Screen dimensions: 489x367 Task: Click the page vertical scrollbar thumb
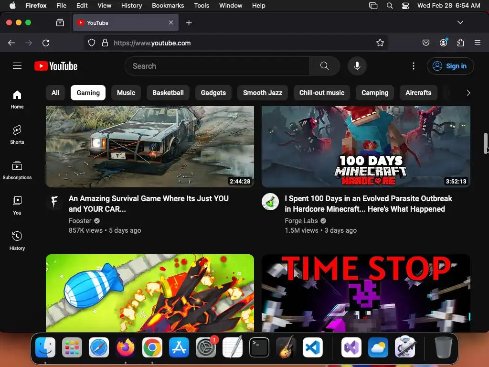point(486,143)
